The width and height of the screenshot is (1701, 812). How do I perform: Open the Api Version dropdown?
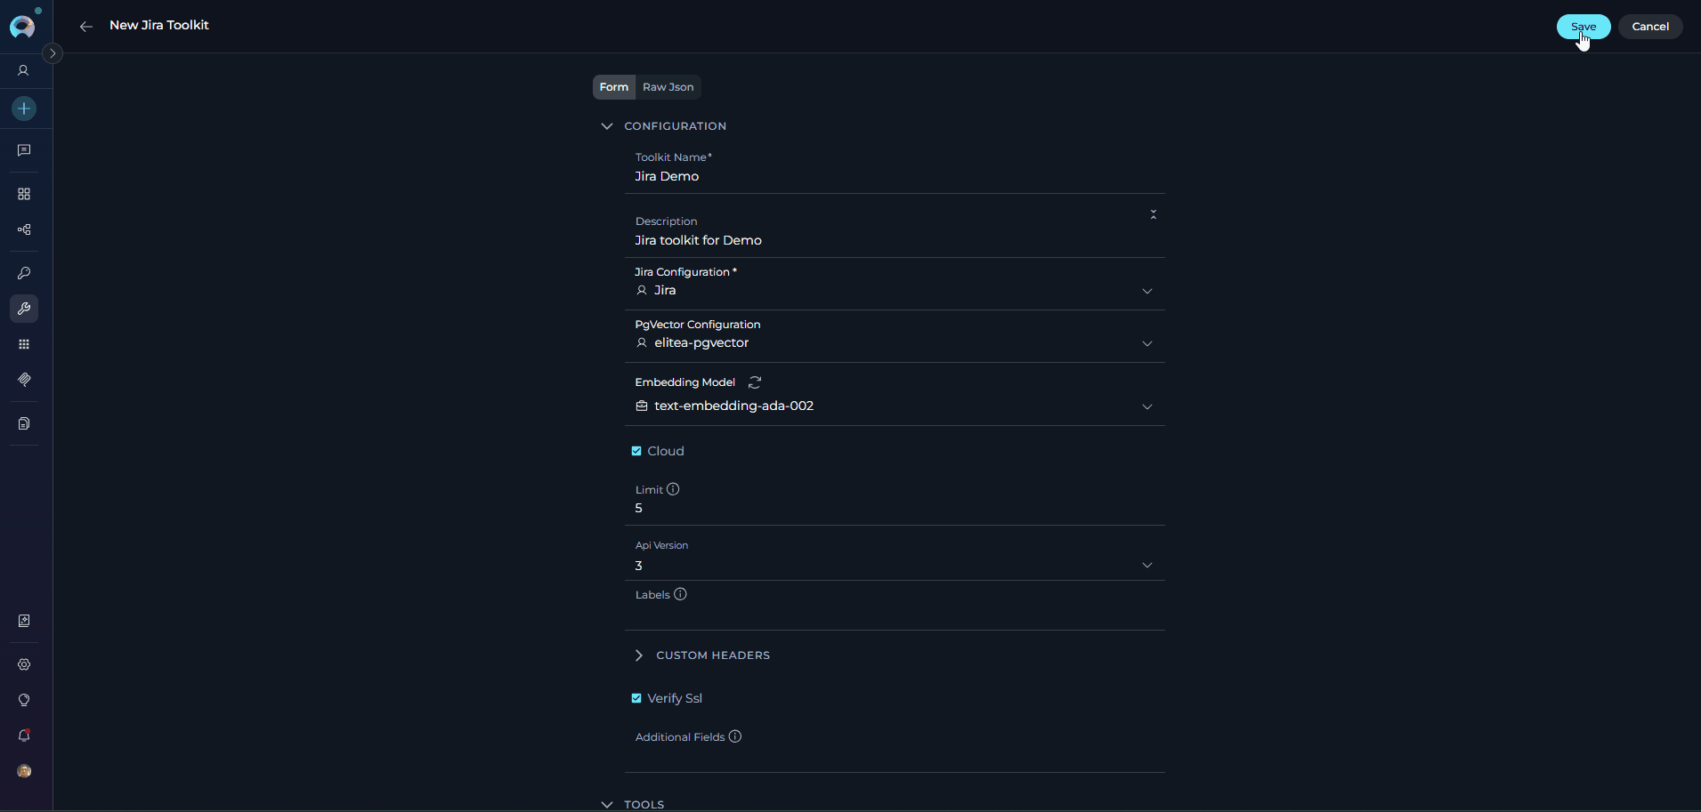pos(1146,565)
